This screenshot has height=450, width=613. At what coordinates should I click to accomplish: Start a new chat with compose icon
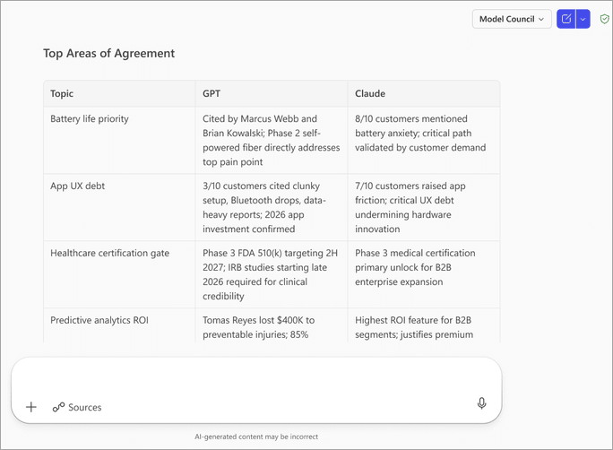566,19
